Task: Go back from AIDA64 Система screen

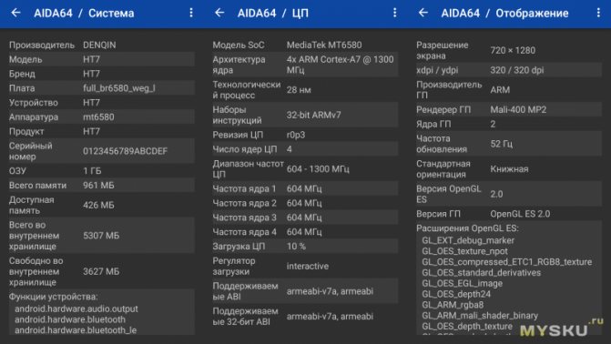Action: pyautogui.click(x=15, y=13)
